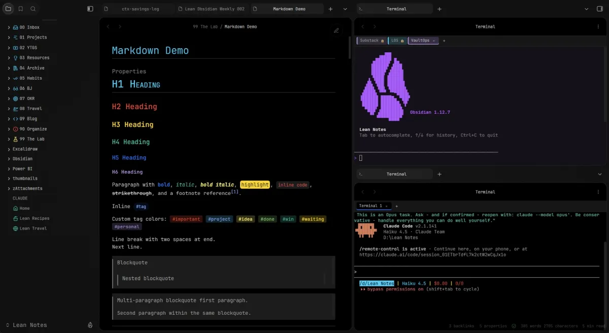Image resolution: width=609 pixels, height=333 pixels.
Task: Toggle the right sidebar panel
Action: point(600,9)
